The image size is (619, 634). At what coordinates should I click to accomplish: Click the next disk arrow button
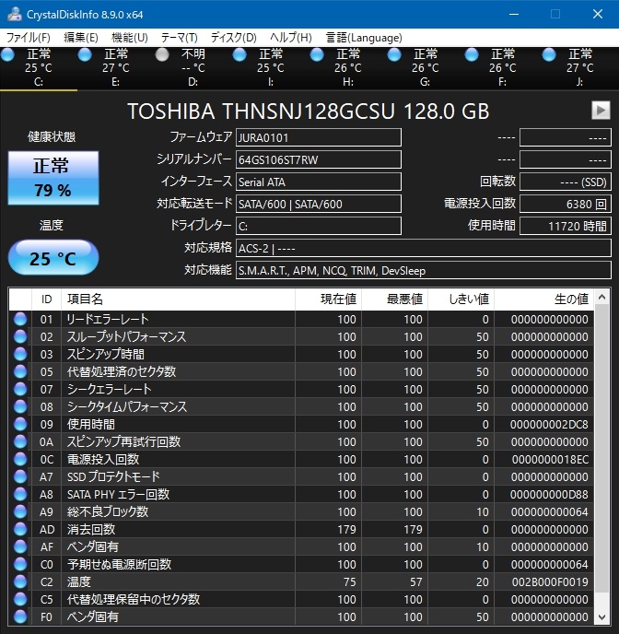600,111
